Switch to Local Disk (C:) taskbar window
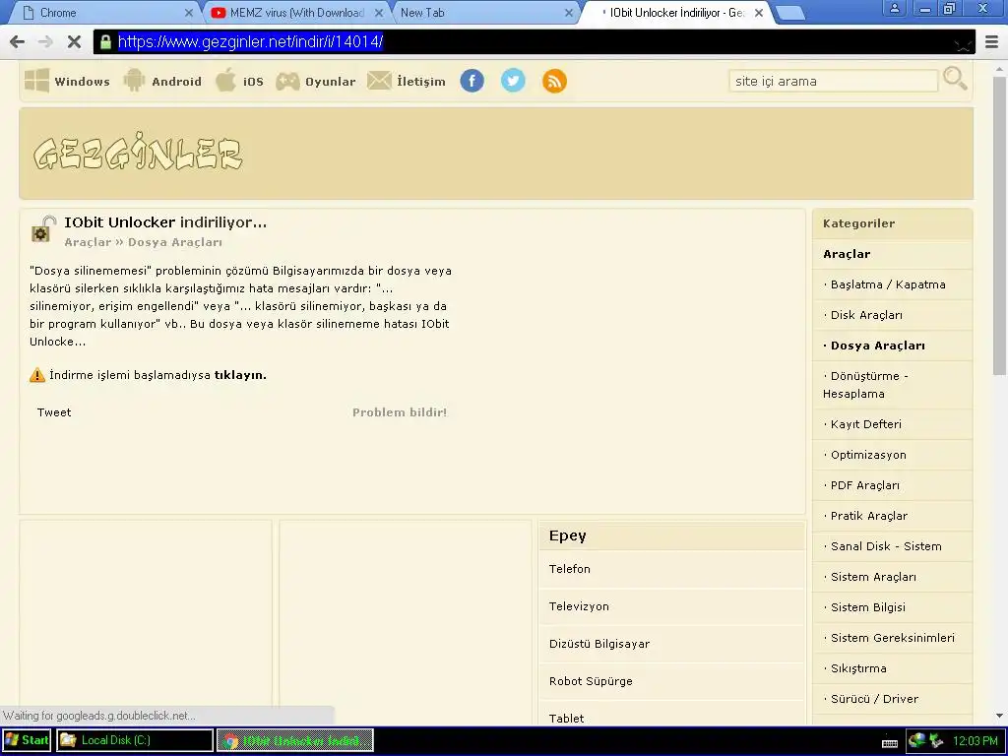The width and height of the screenshot is (1008, 756). pos(134,740)
